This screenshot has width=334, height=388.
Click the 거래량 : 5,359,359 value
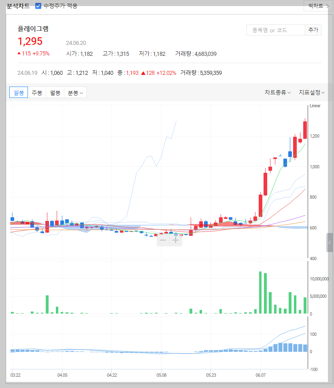[201, 73]
